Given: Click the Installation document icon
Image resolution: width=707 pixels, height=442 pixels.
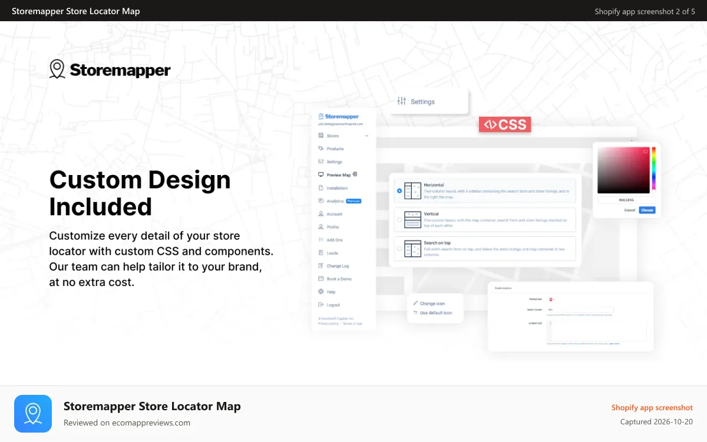Looking at the screenshot, I should 321,188.
